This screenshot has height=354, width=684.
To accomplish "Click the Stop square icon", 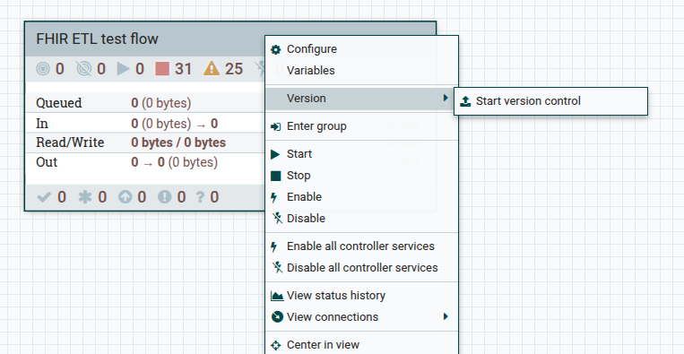I will [x=276, y=176].
